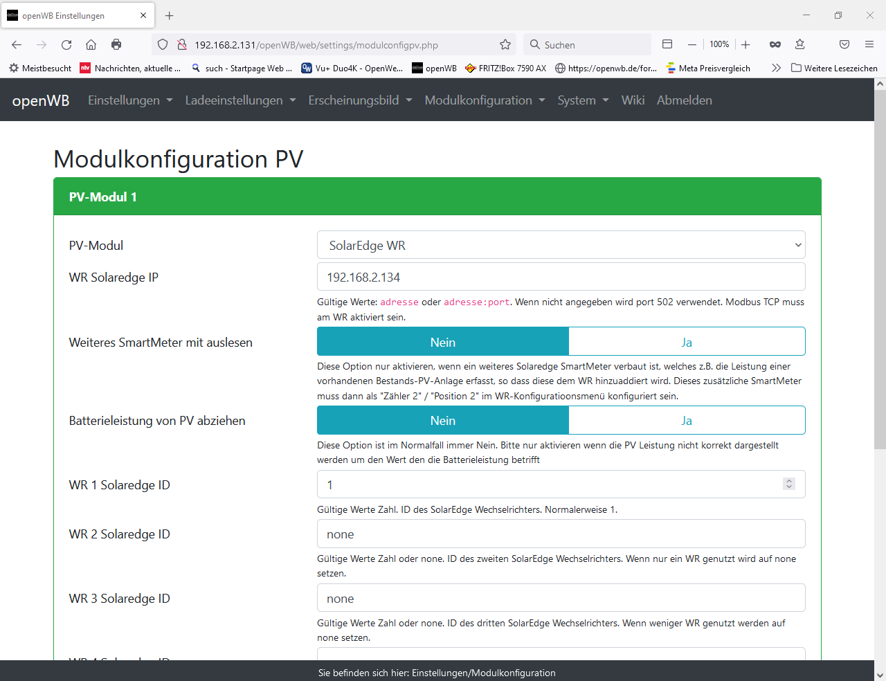Screen dimensions: 886x681
Task: Set 'Weiteres SmartMeter mit auslesen' to Ja
Action: 686,342
